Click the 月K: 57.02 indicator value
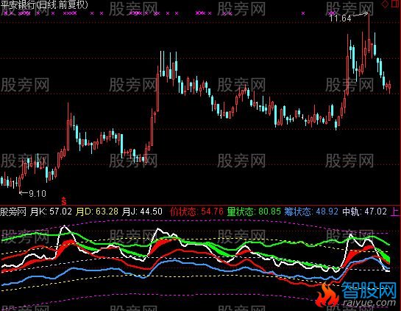401x311 pixels. pyautogui.click(x=51, y=212)
